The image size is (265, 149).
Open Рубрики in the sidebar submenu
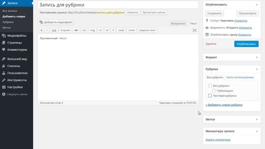pos(8,22)
